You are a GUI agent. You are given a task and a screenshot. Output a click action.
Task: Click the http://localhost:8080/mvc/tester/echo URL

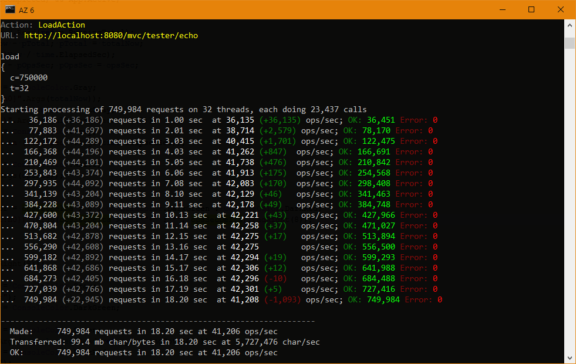111,36
